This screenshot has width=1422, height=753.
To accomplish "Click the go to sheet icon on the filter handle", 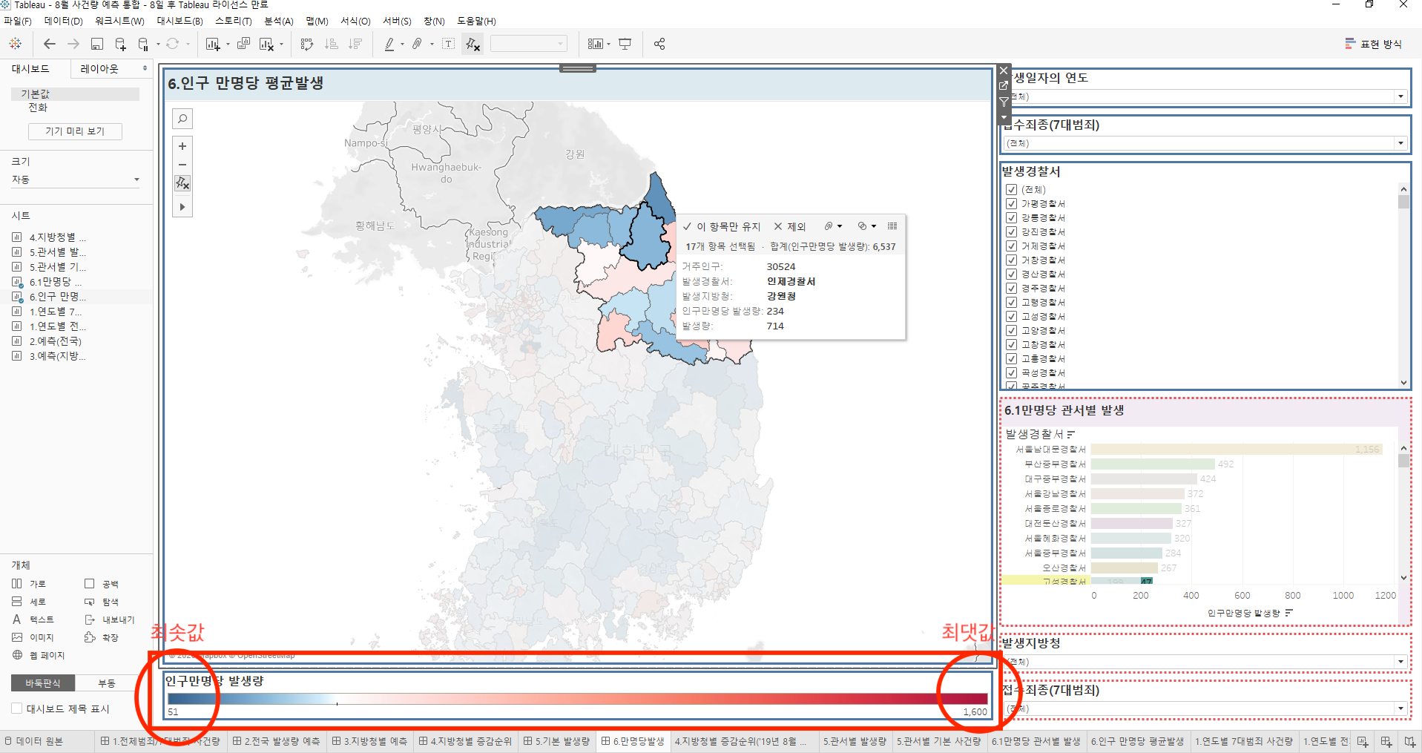I will [x=1004, y=85].
